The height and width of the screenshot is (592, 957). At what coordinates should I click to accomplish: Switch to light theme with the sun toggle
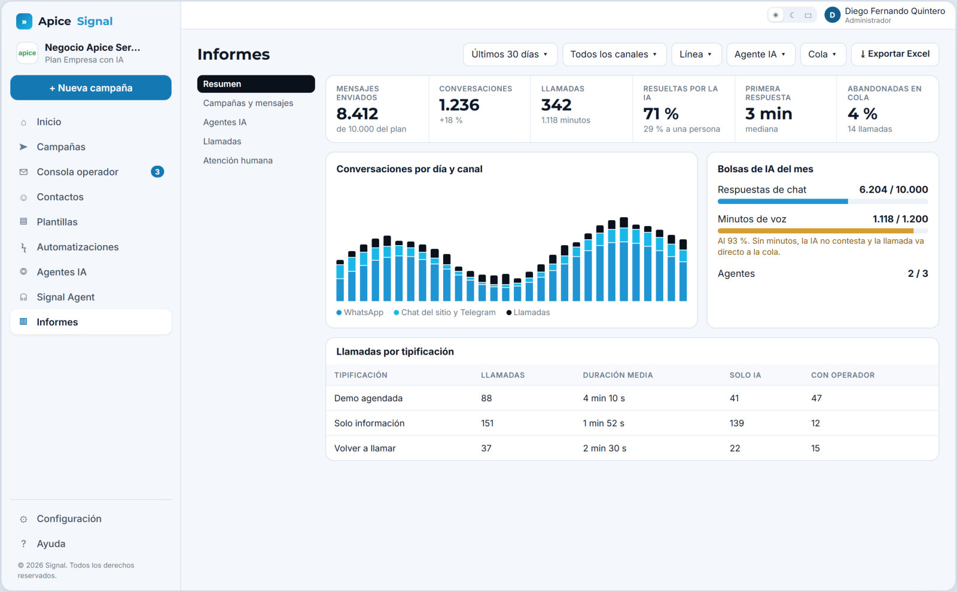point(776,15)
